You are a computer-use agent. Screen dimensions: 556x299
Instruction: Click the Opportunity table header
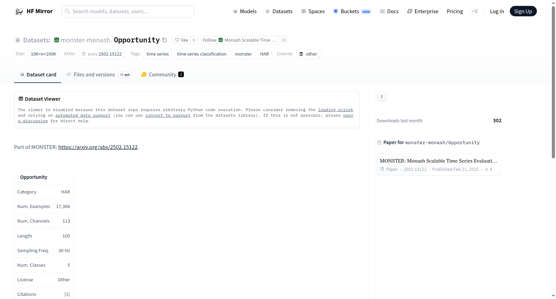[34, 177]
